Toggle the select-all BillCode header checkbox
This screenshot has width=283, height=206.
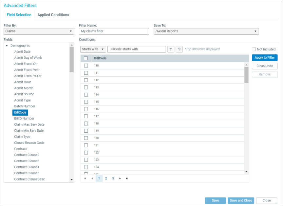(x=86, y=58)
